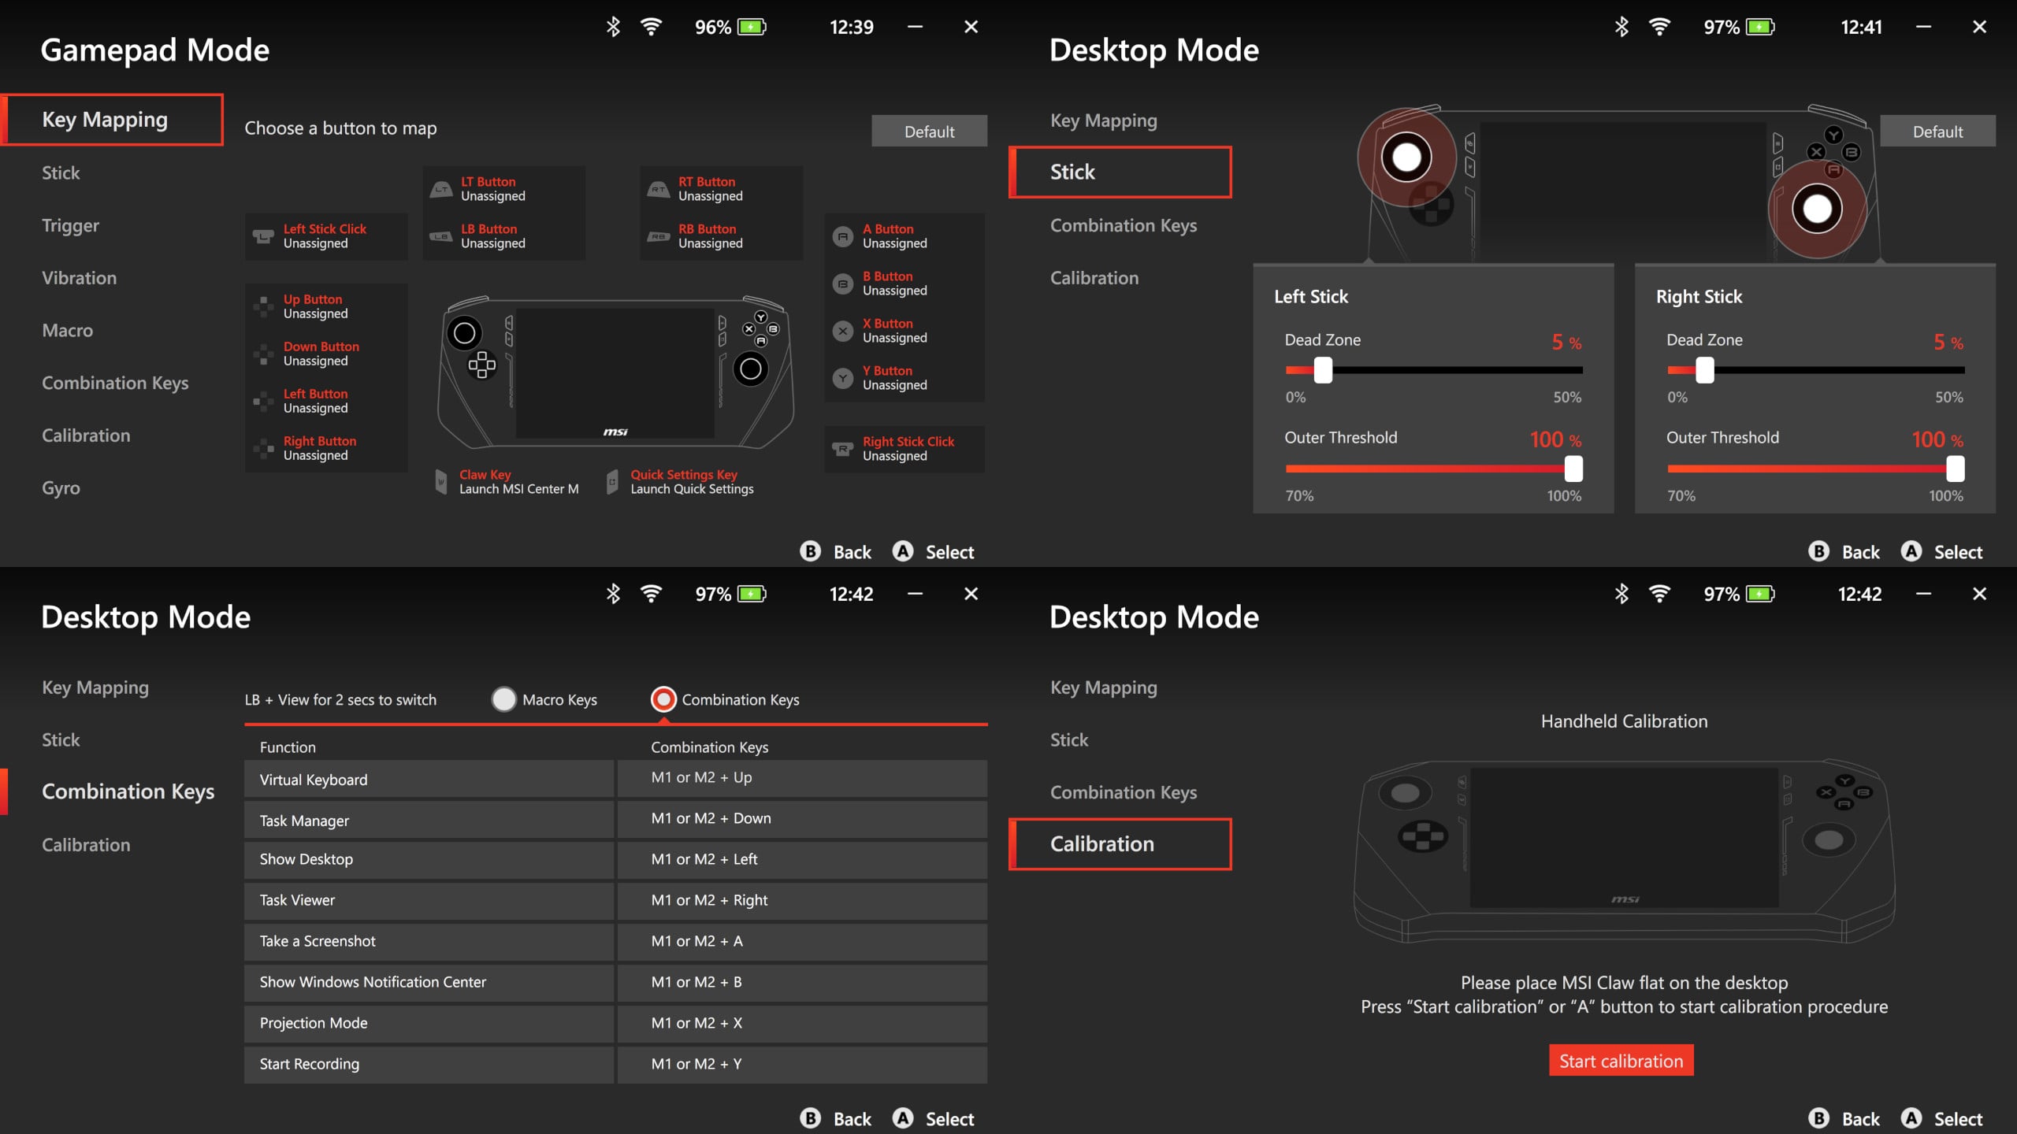Click the A Button mapping icon
2017x1134 pixels.
click(843, 236)
